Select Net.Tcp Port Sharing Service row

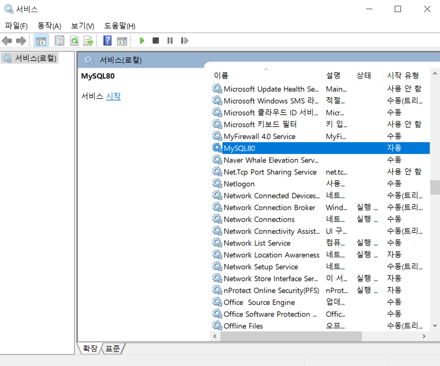click(320, 172)
